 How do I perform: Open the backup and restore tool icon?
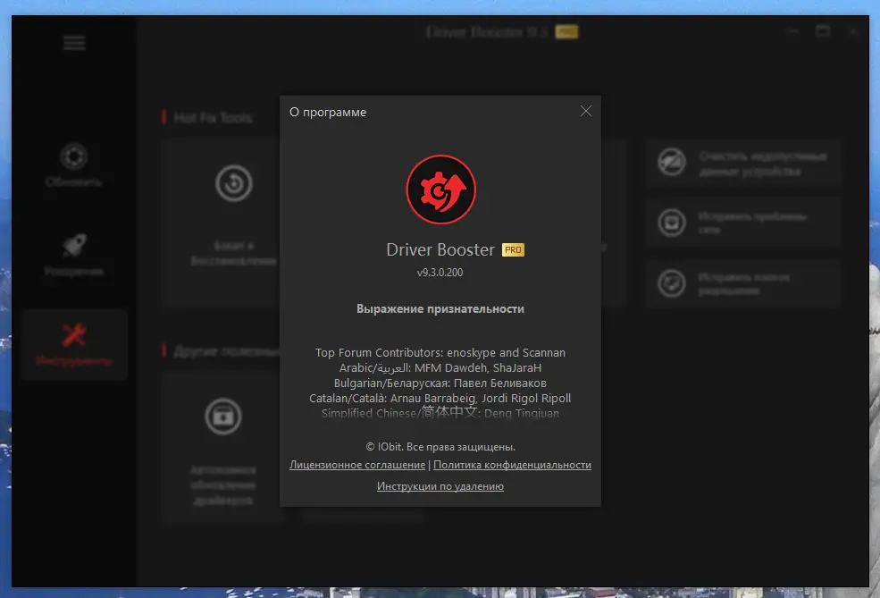(x=233, y=183)
